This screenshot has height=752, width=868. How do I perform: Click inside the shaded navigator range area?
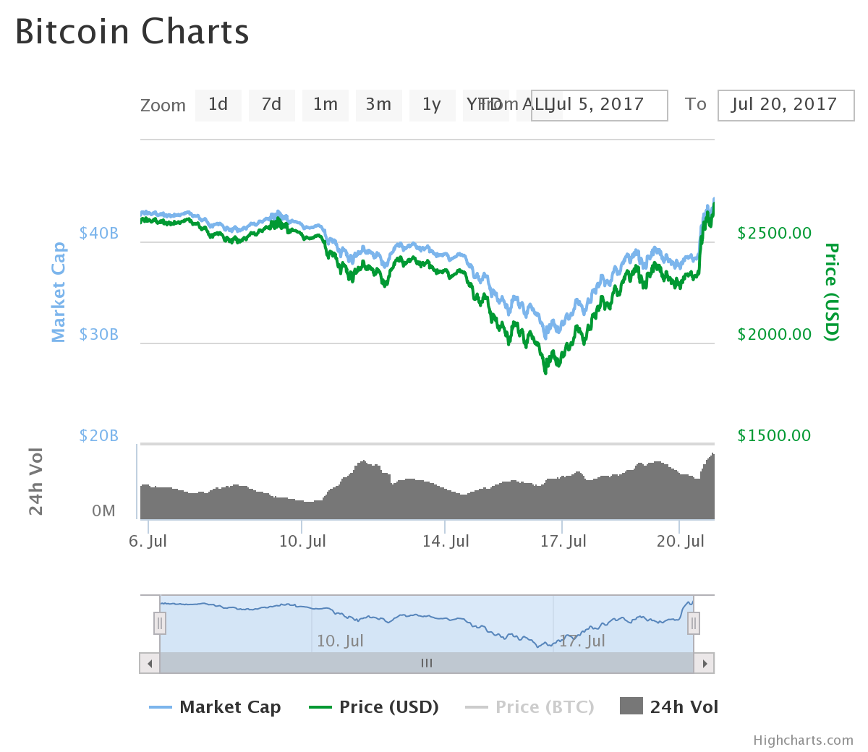[x=426, y=622]
